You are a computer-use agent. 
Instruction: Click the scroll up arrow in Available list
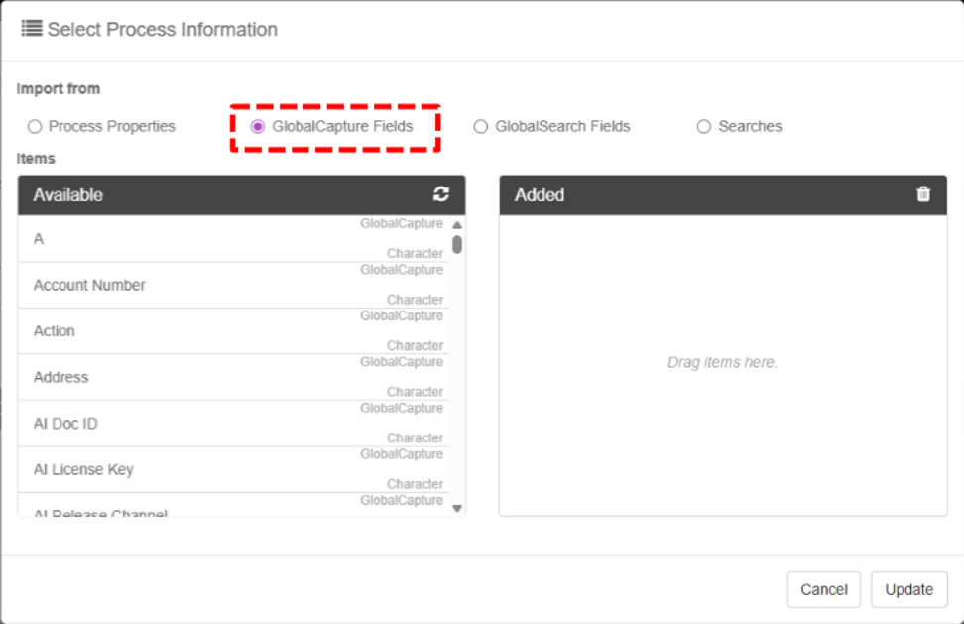coord(457,224)
